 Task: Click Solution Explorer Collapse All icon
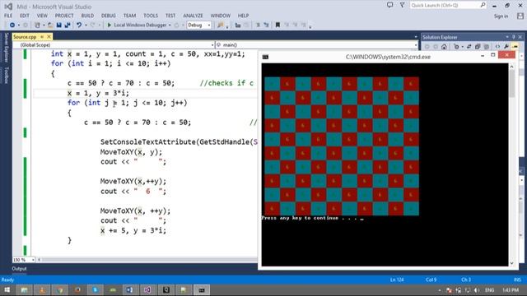[478, 47]
